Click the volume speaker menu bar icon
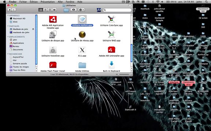 (162, 2)
